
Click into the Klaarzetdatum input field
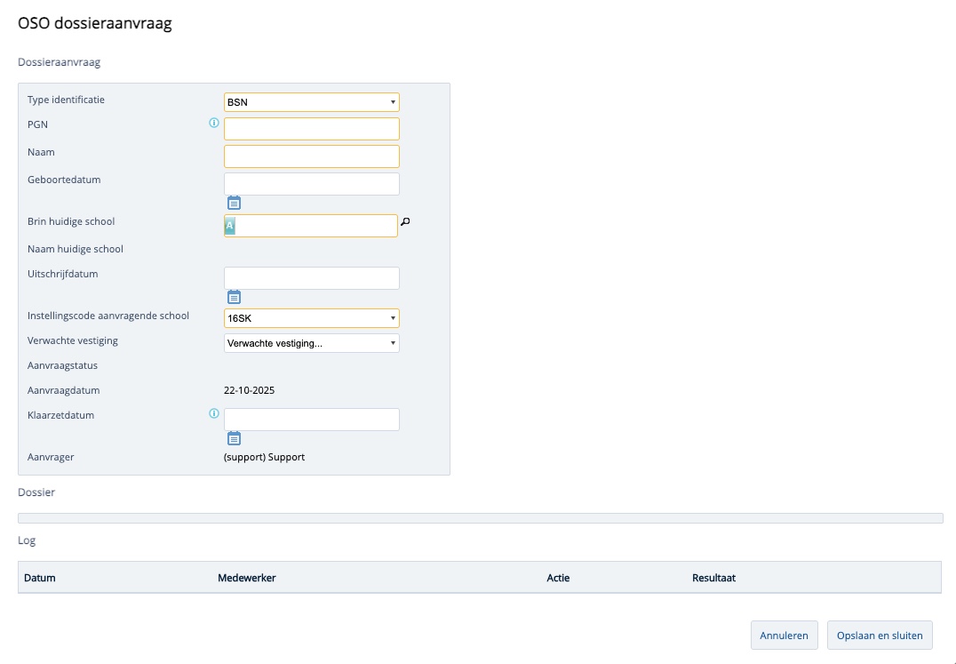311,420
